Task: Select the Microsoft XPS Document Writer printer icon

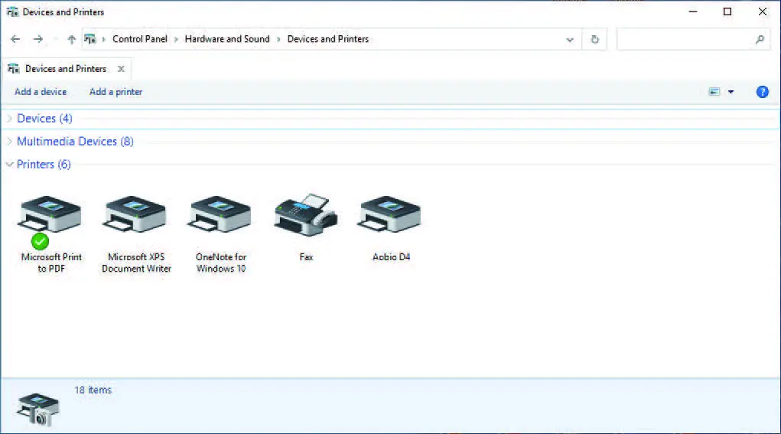Action: [x=135, y=214]
